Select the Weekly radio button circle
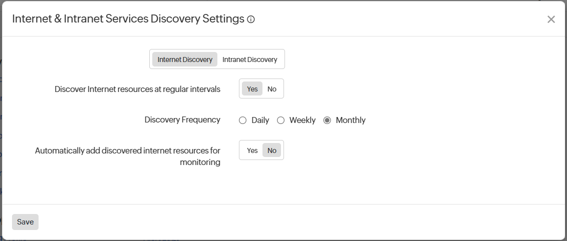The height and width of the screenshot is (241, 567). tap(281, 120)
